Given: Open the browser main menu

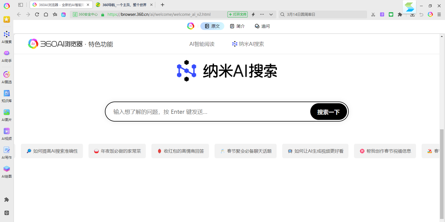Looking at the screenshot, I should point(439,14).
